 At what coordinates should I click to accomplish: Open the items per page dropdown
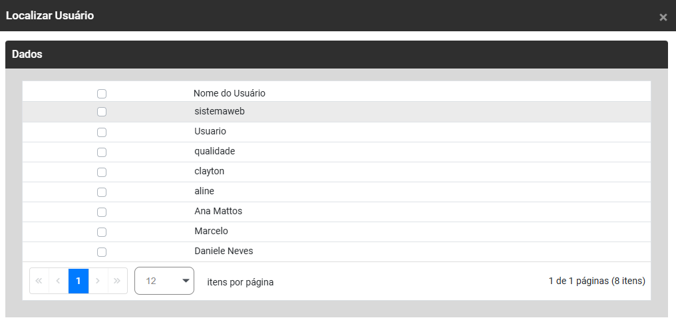(x=164, y=281)
